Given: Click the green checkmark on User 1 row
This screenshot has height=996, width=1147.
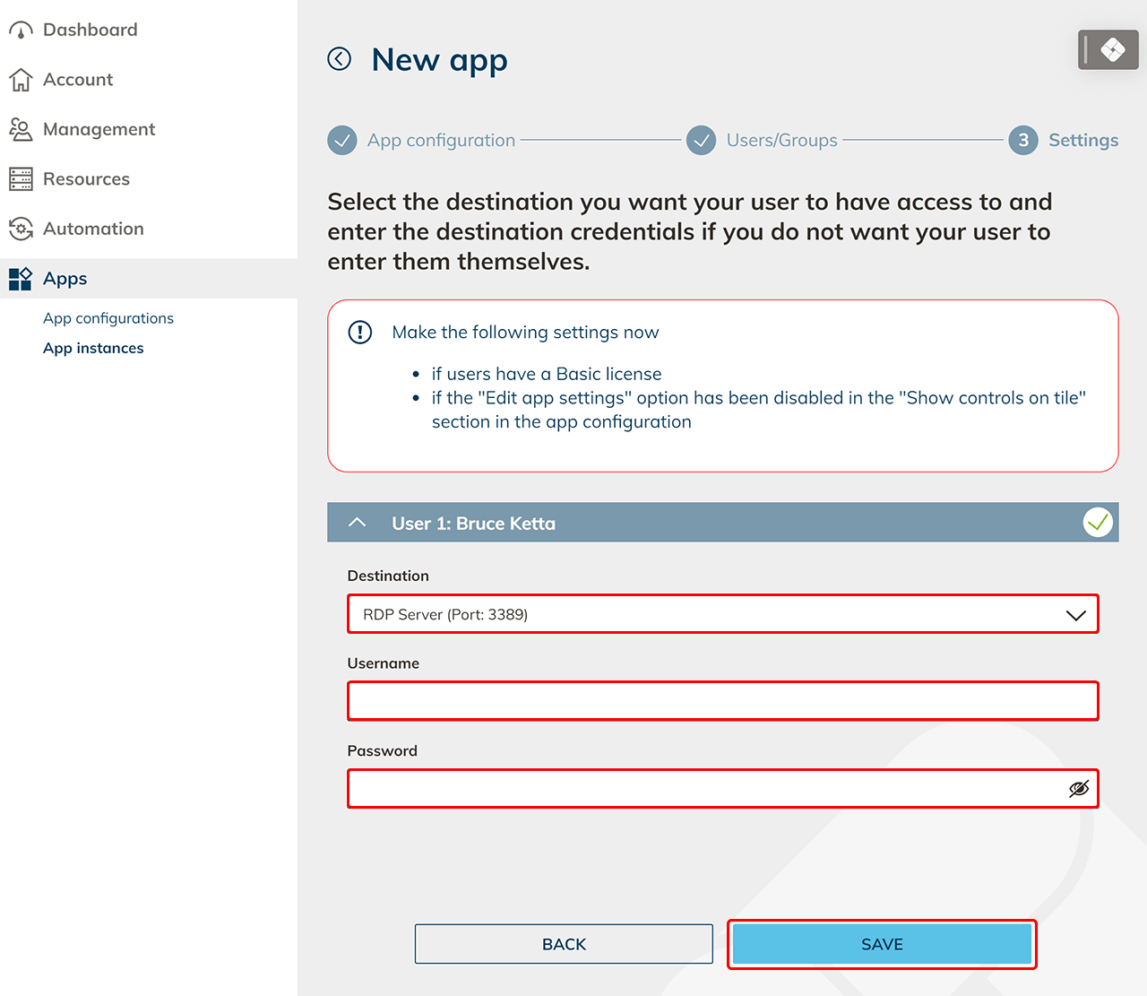Looking at the screenshot, I should pos(1098,523).
